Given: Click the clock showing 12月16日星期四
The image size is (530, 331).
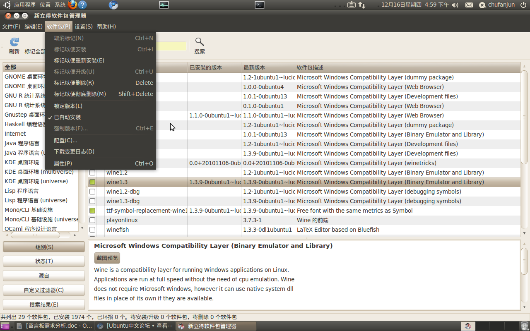Looking at the screenshot, I should pyautogui.click(x=415, y=5).
